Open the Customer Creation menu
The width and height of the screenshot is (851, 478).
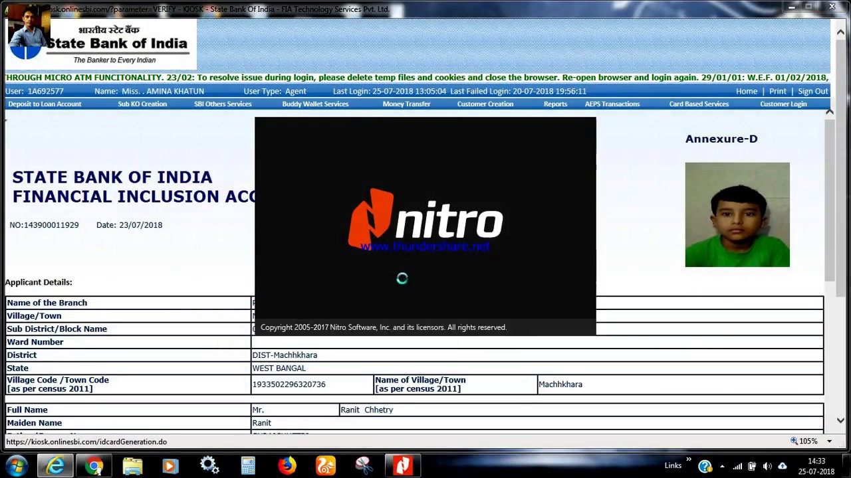coord(485,104)
